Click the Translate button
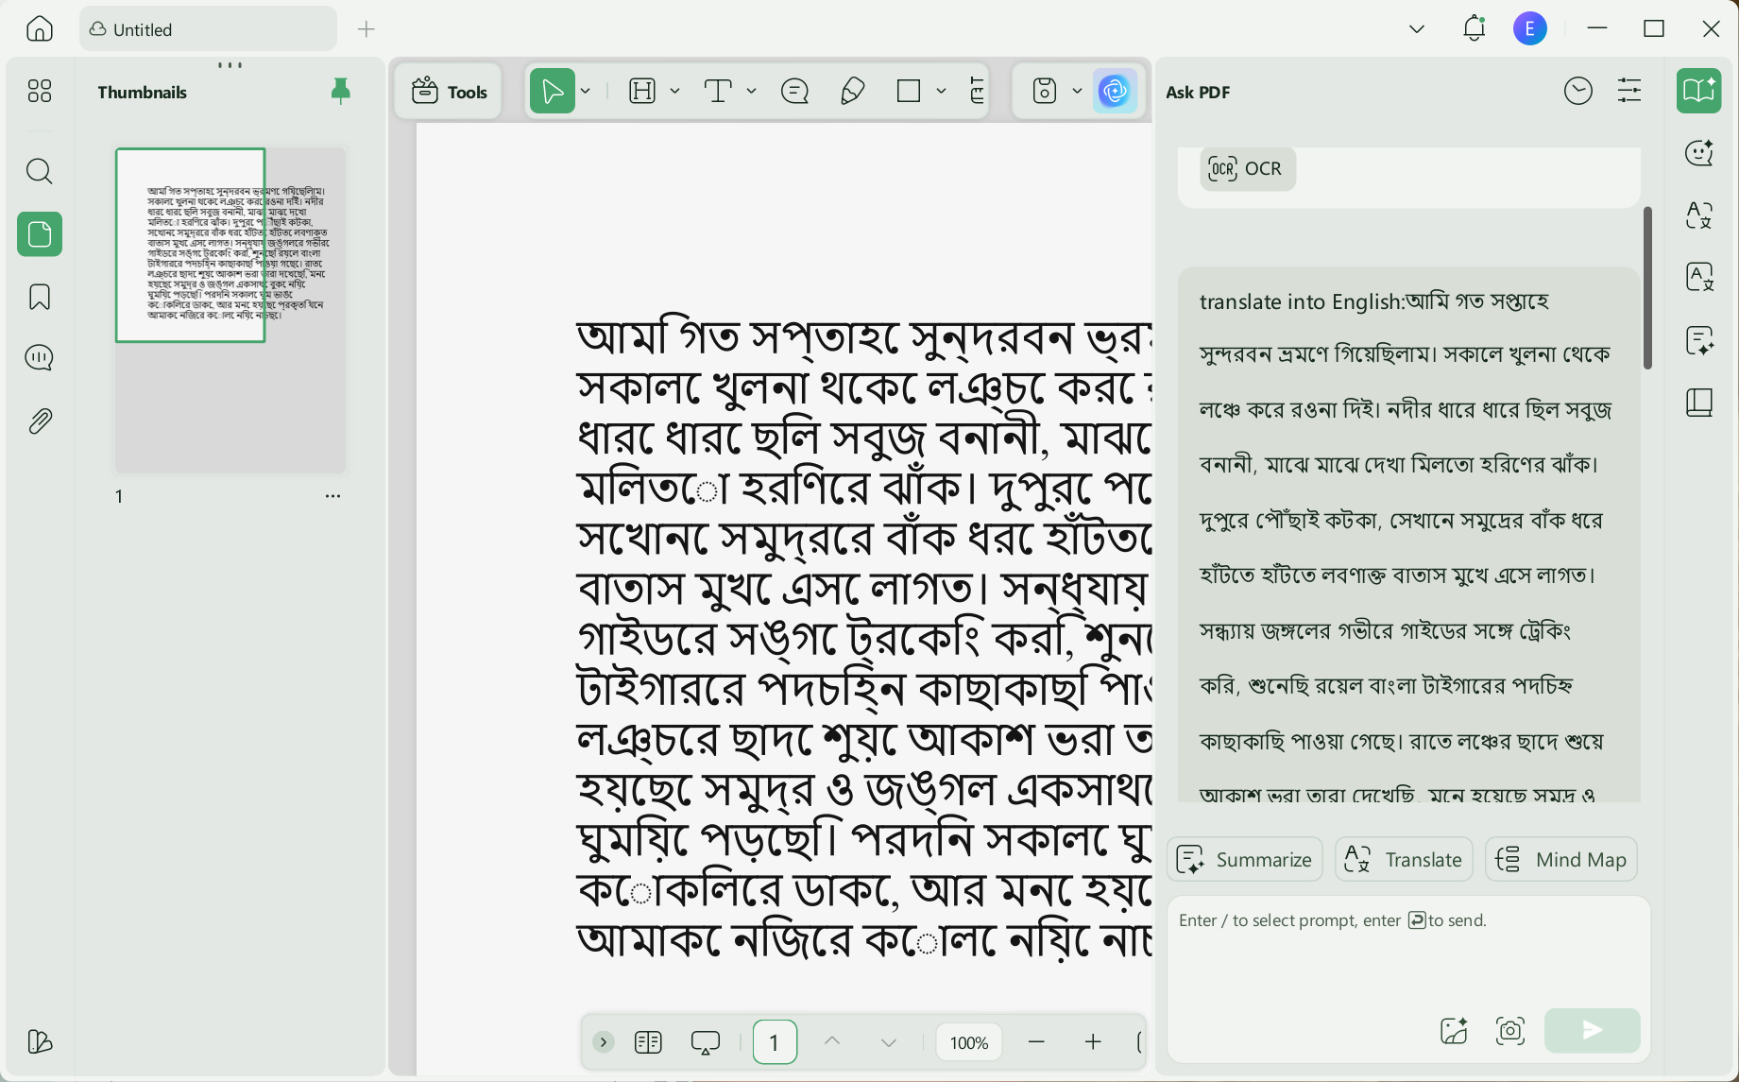The height and width of the screenshot is (1082, 1739). pos(1404,860)
